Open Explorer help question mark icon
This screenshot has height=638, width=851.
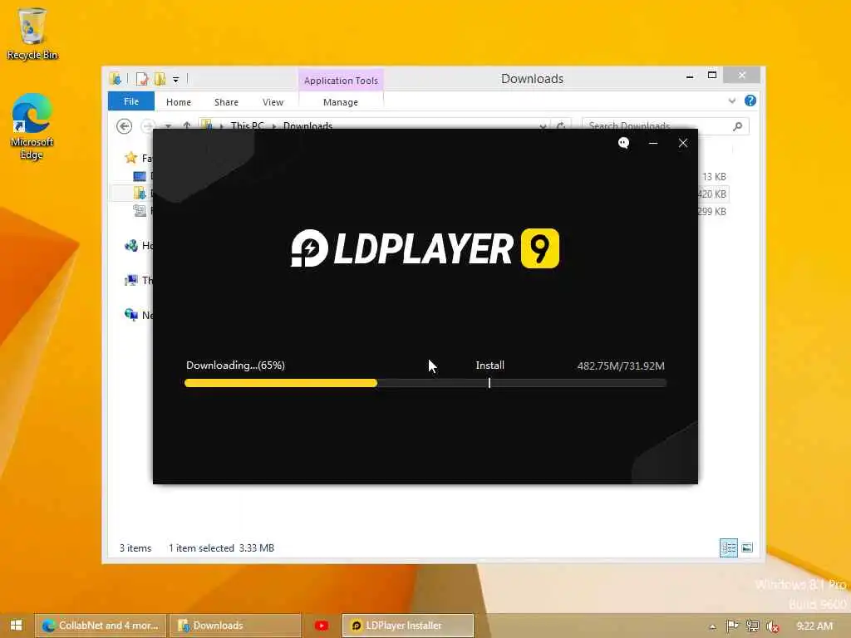[x=750, y=101]
